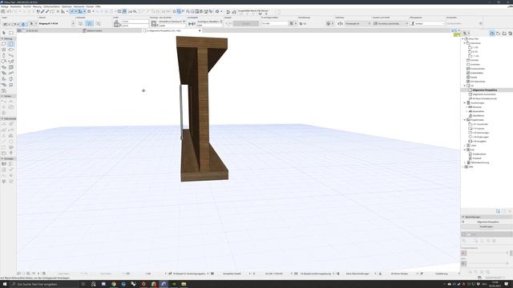Viewport: 513px width, 288px height.
Task: Open the Planung menu
Action: (x=37, y=6)
